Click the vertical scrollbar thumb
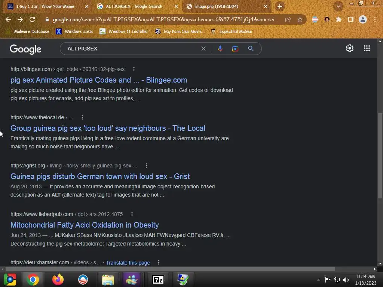The image size is (383, 287). click(380, 155)
